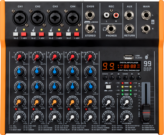Toggle the ST/USB selector switch
This screenshot has height=135, width=164.
coord(108,87)
